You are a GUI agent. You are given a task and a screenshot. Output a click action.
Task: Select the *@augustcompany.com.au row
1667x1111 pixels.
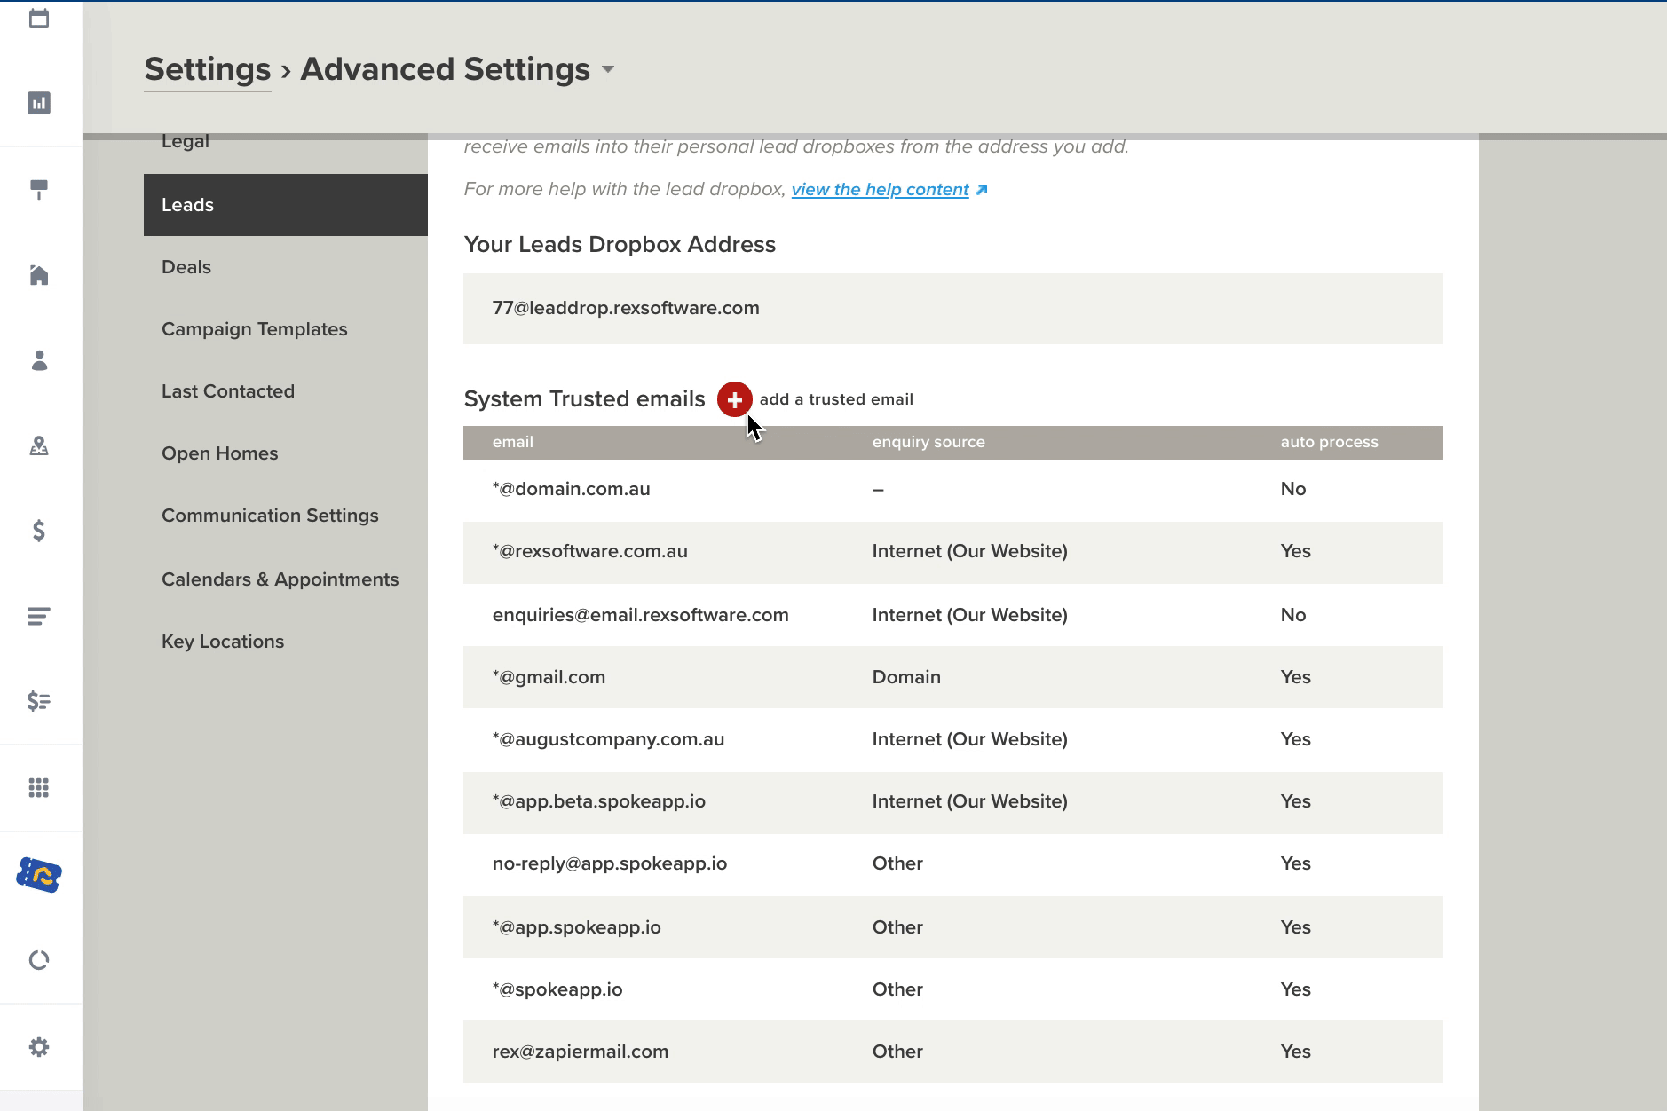(953, 739)
